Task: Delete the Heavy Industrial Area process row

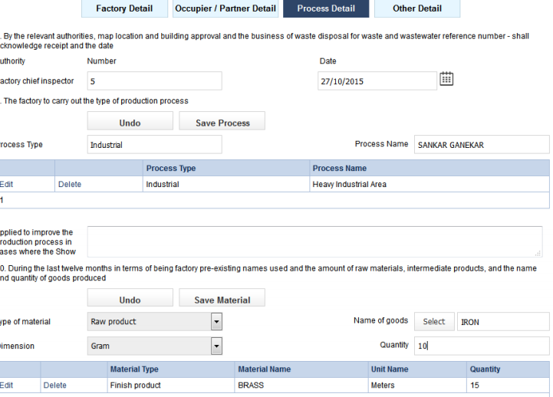Action: coord(69,185)
